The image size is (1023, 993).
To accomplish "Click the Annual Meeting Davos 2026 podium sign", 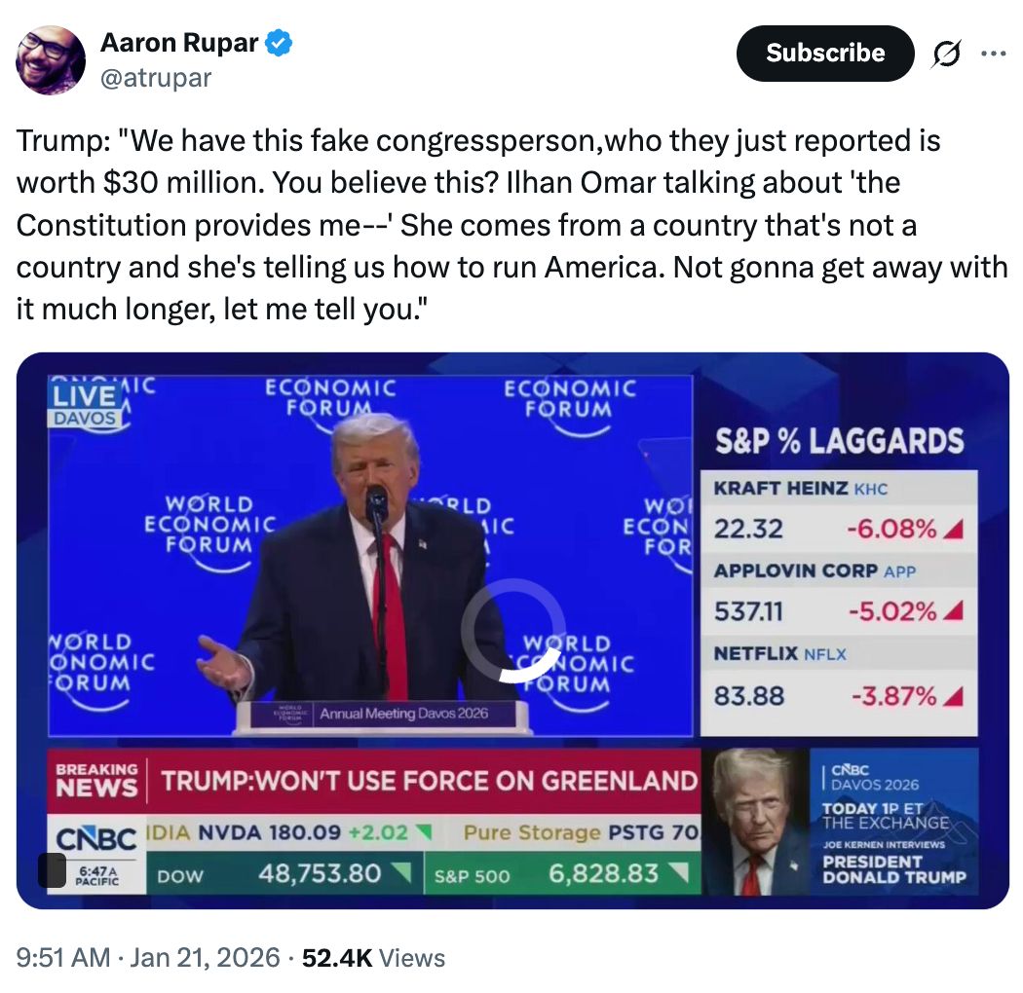I will pyautogui.click(x=403, y=714).
